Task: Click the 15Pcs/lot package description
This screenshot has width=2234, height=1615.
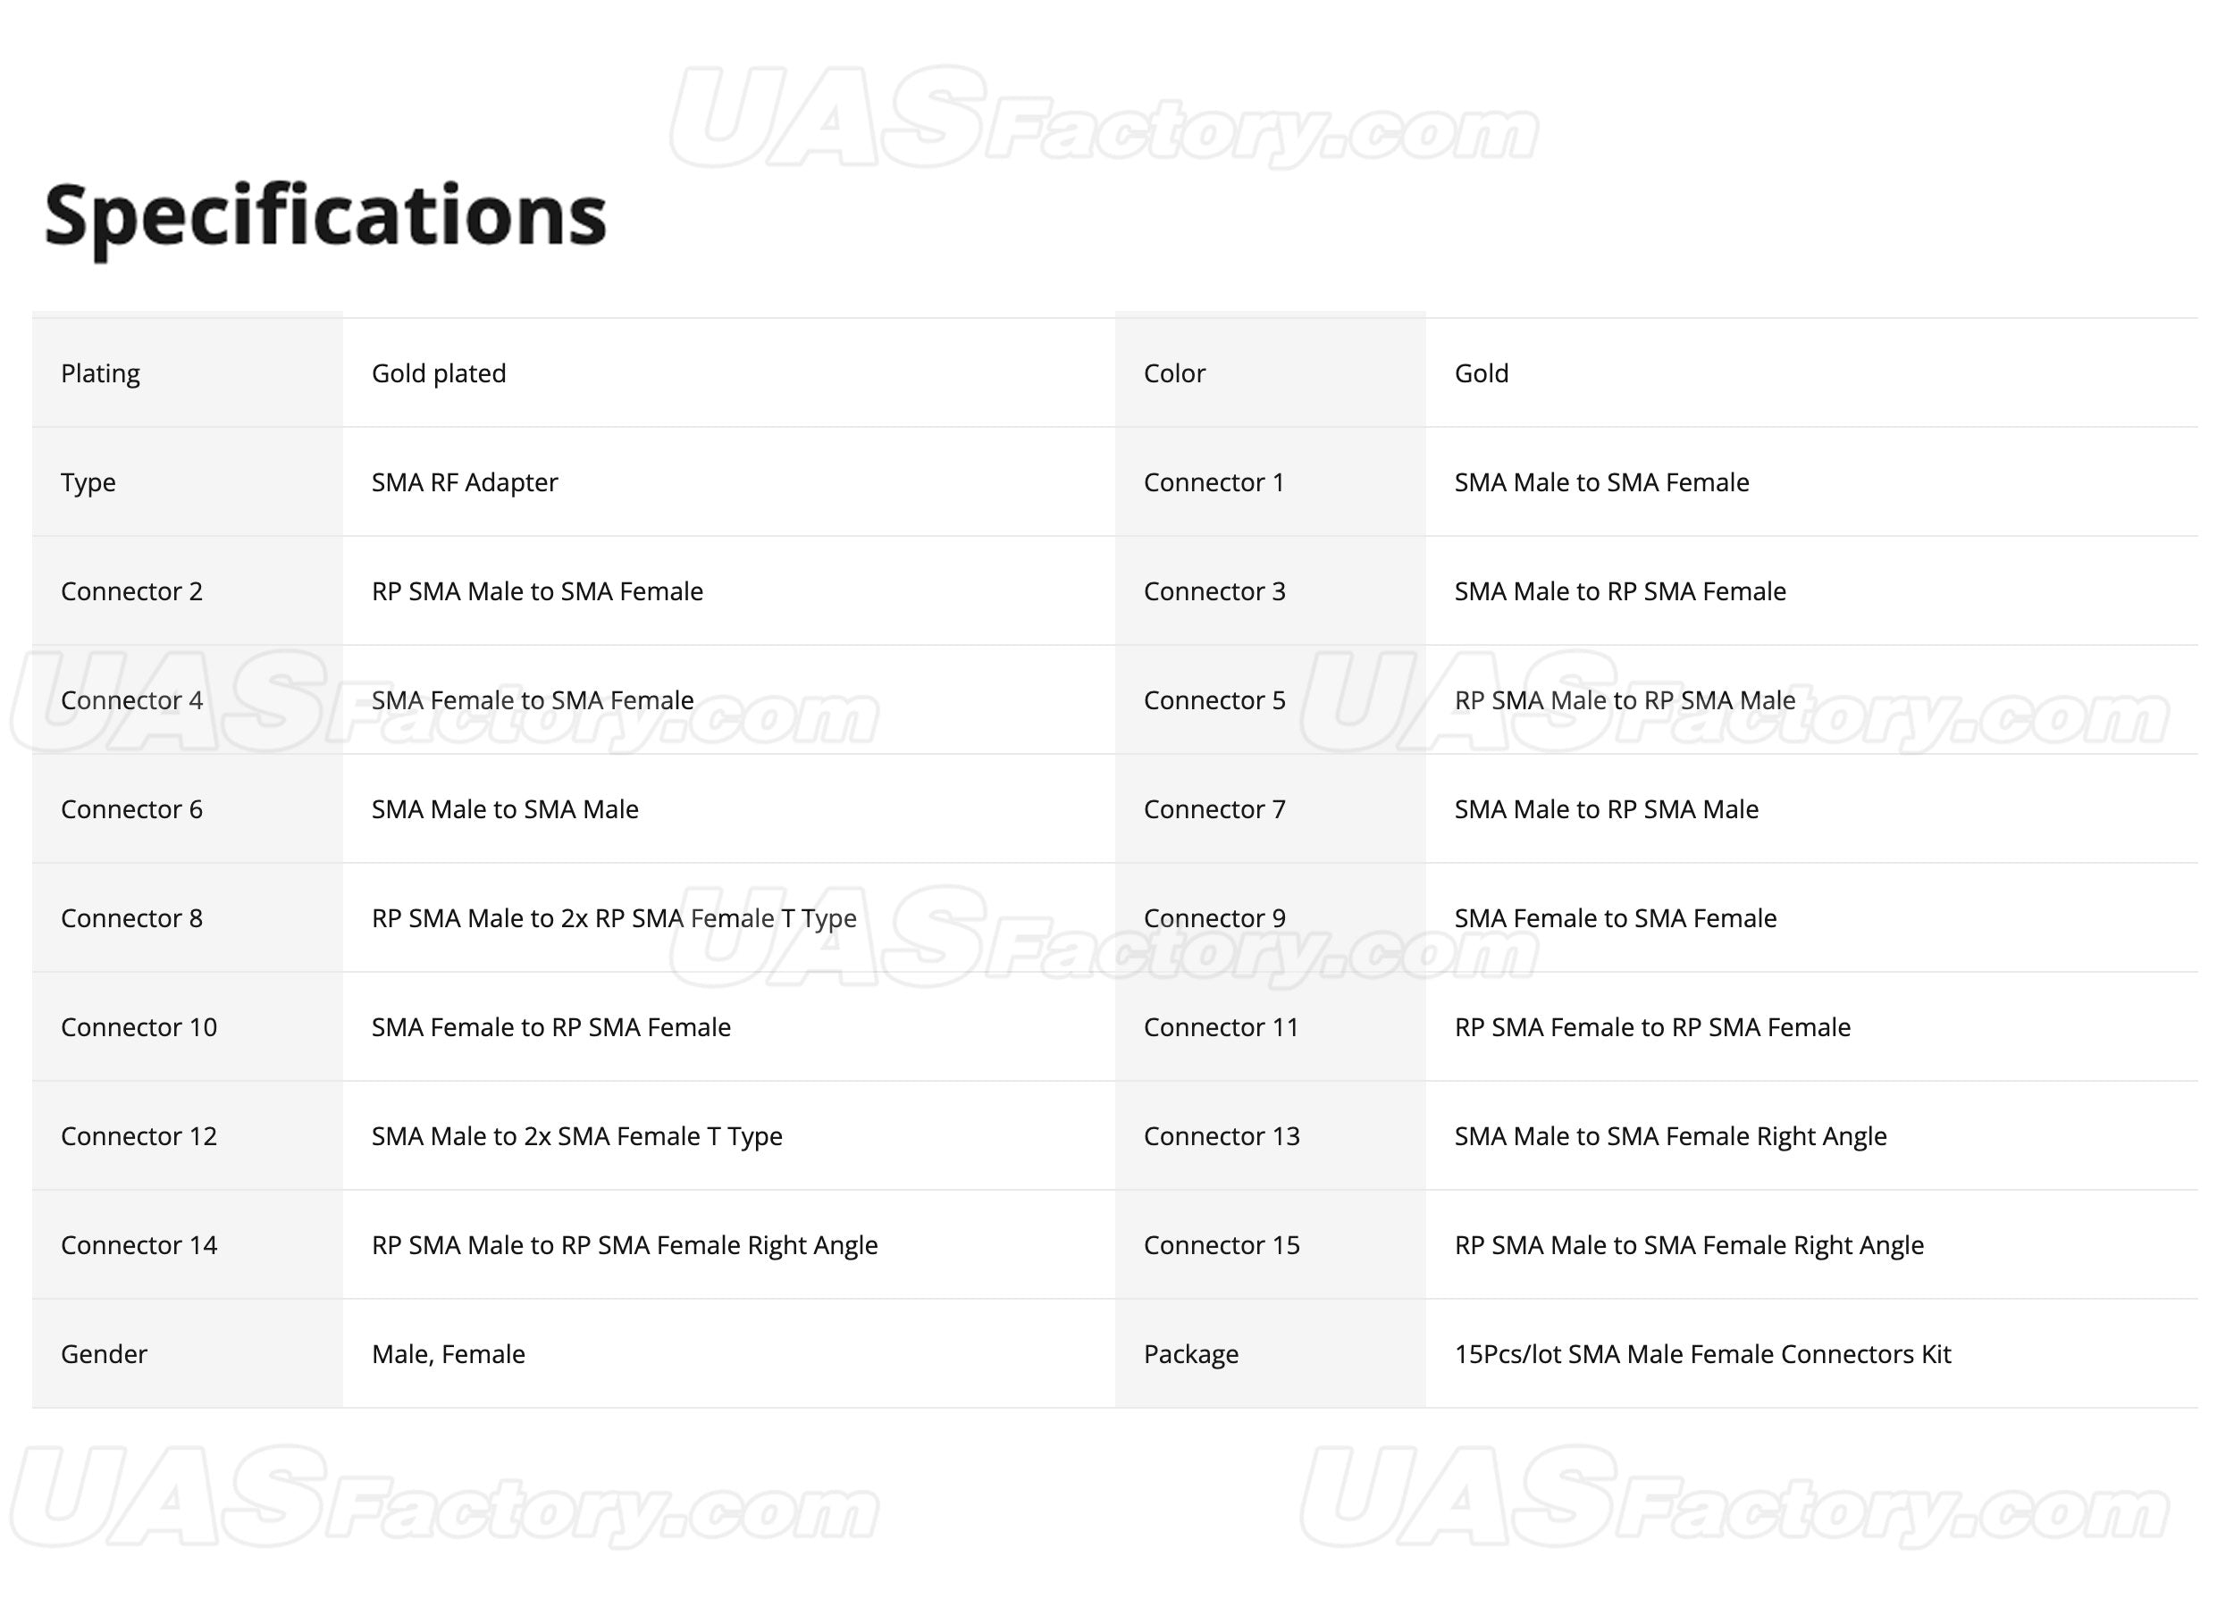Action: [x=1702, y=1354]
